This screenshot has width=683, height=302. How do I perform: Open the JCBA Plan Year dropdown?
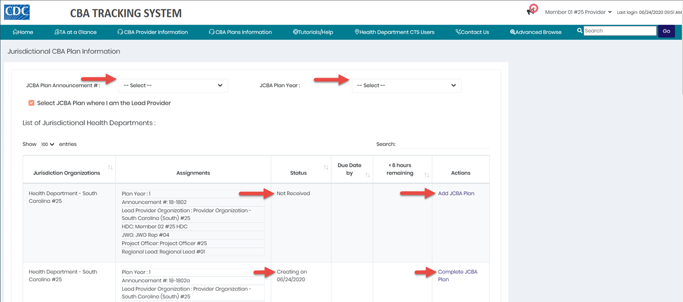pos(406,85)
